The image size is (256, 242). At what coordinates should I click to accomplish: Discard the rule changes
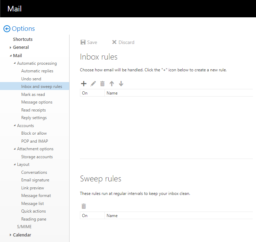tap(123, 42)
